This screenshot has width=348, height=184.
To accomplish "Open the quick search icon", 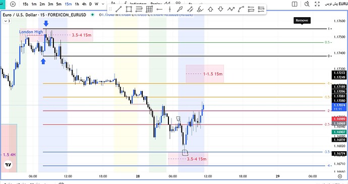I will pos(307,4).
